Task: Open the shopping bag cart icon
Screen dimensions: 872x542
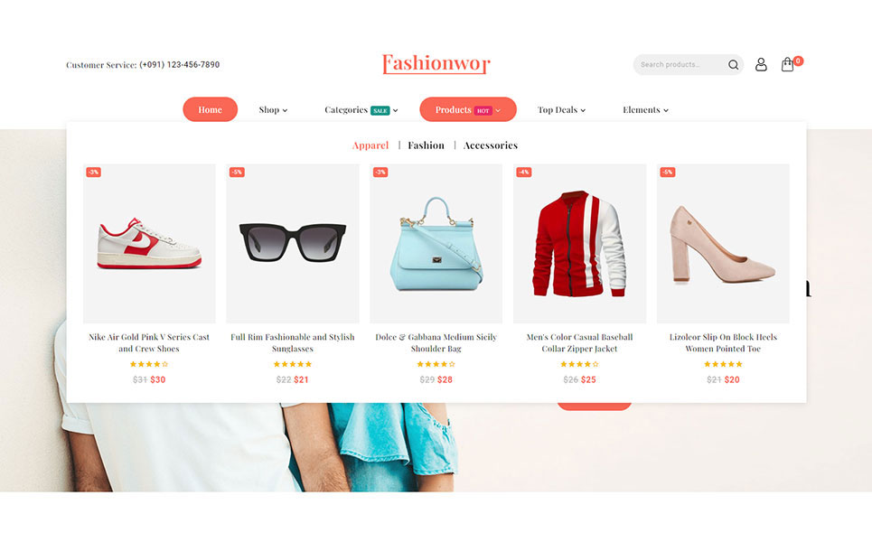Action: tap(787, 64)
